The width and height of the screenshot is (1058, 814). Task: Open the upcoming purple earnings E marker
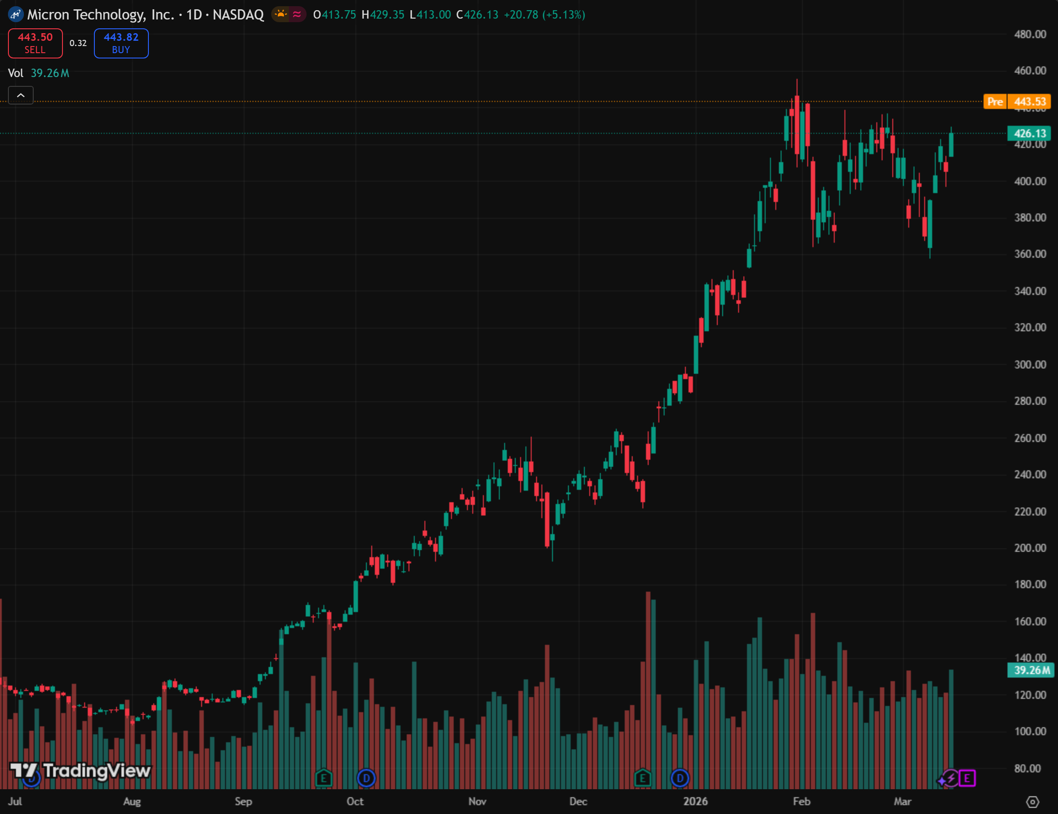tap(967, 778)
